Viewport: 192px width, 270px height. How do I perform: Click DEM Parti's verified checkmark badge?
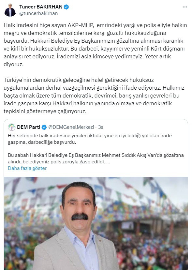pyautogui.click(x=44, y=127)
